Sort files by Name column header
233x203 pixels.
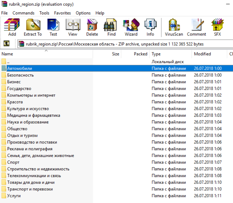pyautogui.click(x=7, y=54)
